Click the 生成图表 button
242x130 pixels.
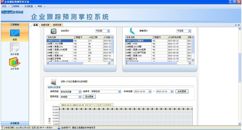coord(182,91)
